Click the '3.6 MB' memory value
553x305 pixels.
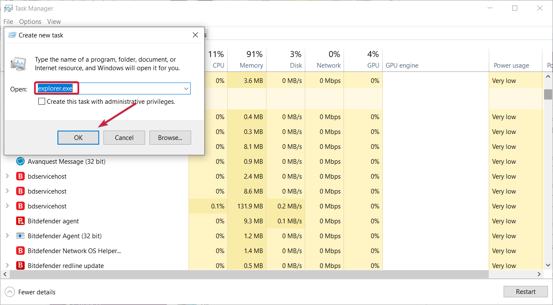pyautogui.click(x=253, y=81)
